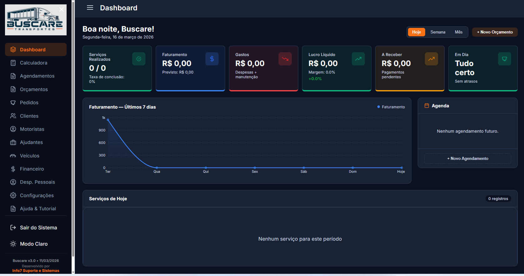The image size is (524, 276).
Task: Click the Faturamento dollar sign icon
Action: click(212, 59)
